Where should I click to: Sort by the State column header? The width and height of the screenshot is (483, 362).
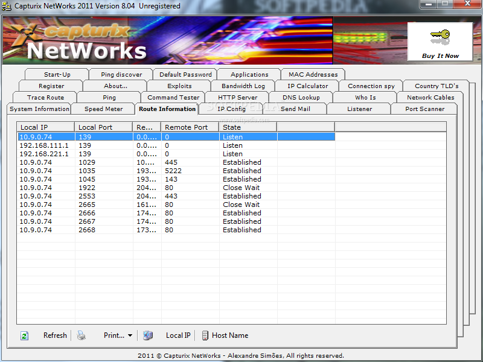[x=248, y=127]
